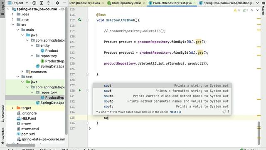The width and height of the screenshot is (266, 150).
Task: Choose the soutm live template suggestion
Action: pyautogui.click(x=162, y=96)
